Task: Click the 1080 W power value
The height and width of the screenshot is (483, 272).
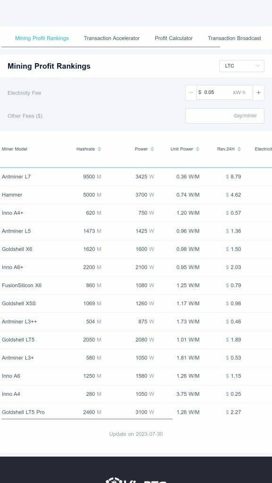Action: pos(144,285)
